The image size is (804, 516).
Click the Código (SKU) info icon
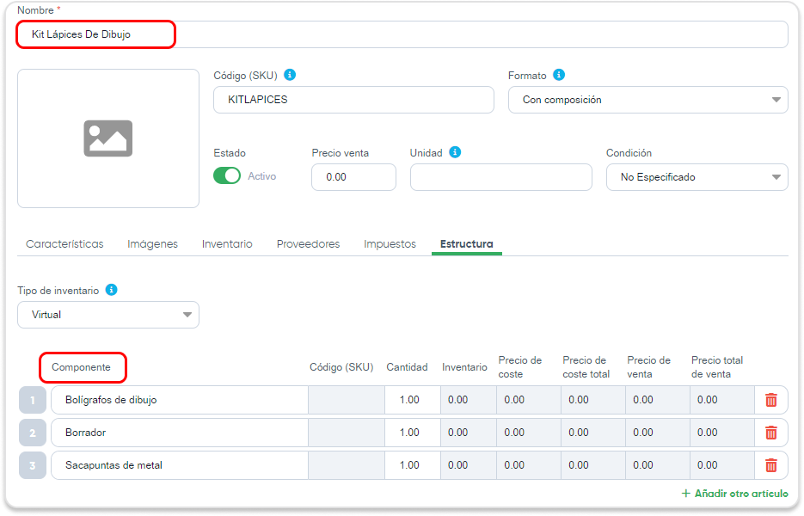tap(290, 75)
